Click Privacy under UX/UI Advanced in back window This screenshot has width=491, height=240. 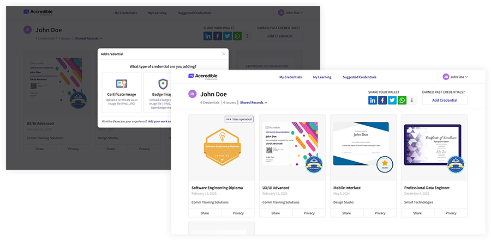click(x=73, y=149)
